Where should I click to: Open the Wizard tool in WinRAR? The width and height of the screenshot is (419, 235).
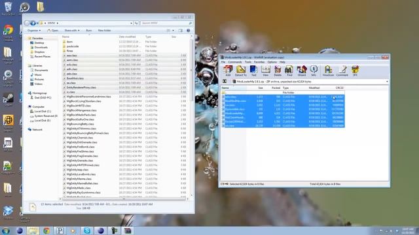coord(301,71)
